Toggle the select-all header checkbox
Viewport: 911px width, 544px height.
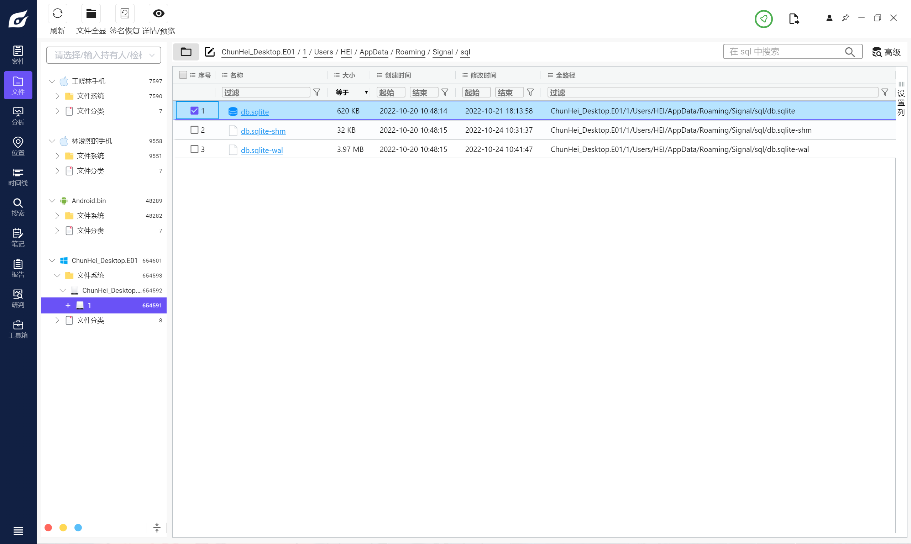click(183, 75)
